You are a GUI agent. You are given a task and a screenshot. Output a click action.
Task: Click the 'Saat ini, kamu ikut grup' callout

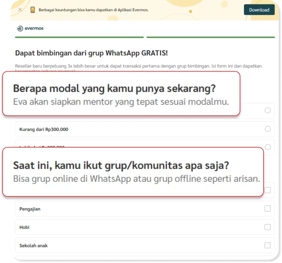click(132, 172)
